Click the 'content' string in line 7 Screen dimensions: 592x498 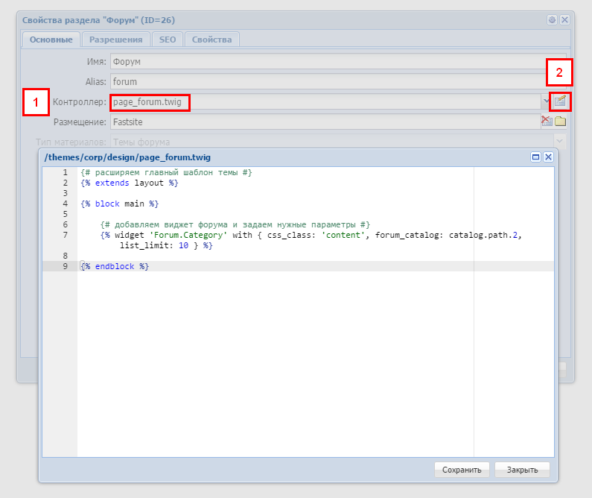click(343, 235)
